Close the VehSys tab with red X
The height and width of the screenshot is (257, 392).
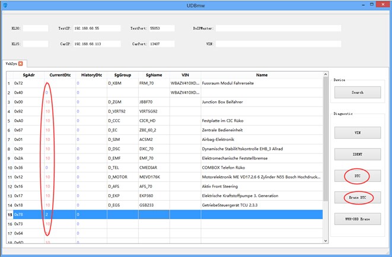21,63
